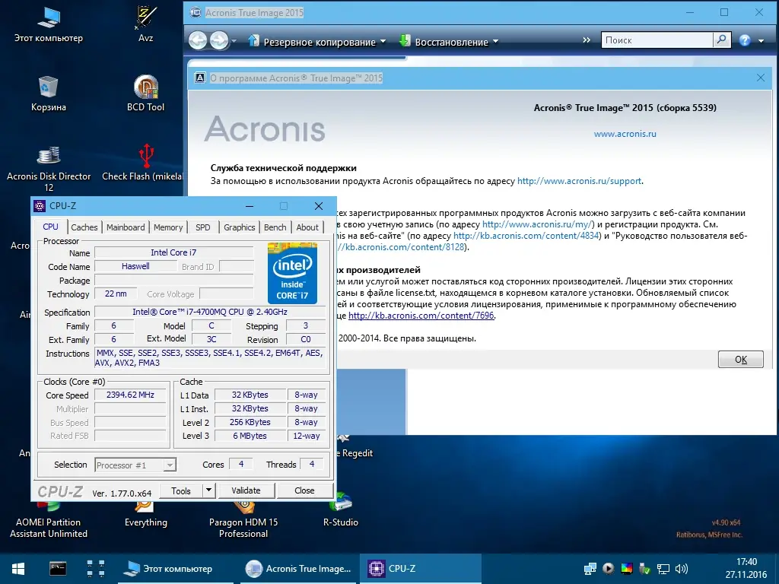Open the www.acronis.ru link
The width and height of the screenshot is (779, 584).
tap(625, 134)
